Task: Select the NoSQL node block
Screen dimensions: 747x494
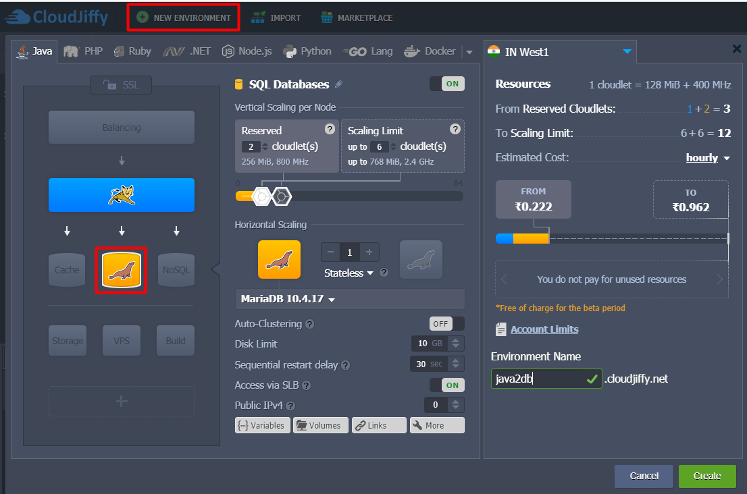Action: pos(176,269)
